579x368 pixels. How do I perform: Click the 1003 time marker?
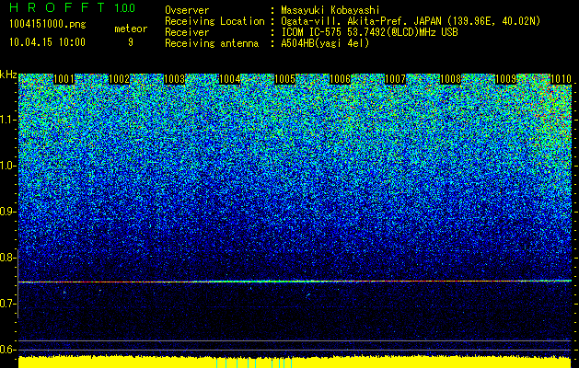point(174,79)
